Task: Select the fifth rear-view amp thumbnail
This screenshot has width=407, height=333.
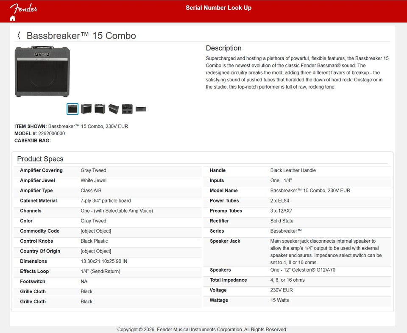Action: click(127, 109)
